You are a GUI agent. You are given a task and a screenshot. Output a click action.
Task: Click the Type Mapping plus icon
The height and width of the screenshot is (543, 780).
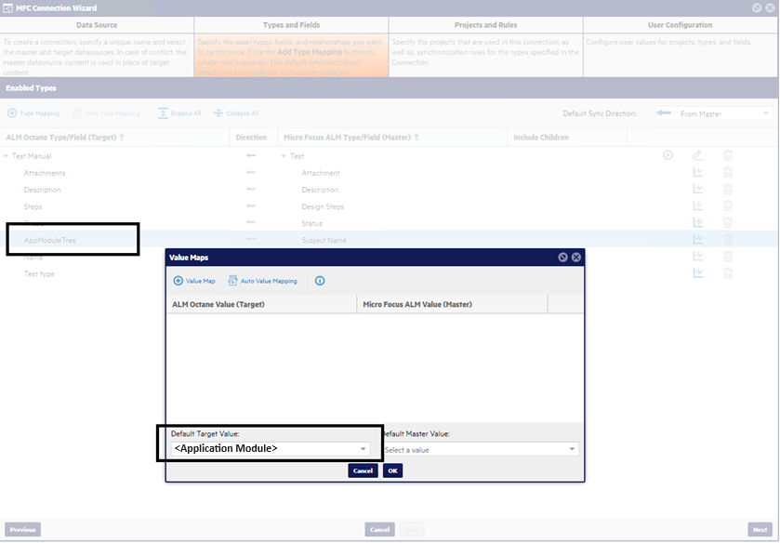pyautogui.click(x=12, y=113)
